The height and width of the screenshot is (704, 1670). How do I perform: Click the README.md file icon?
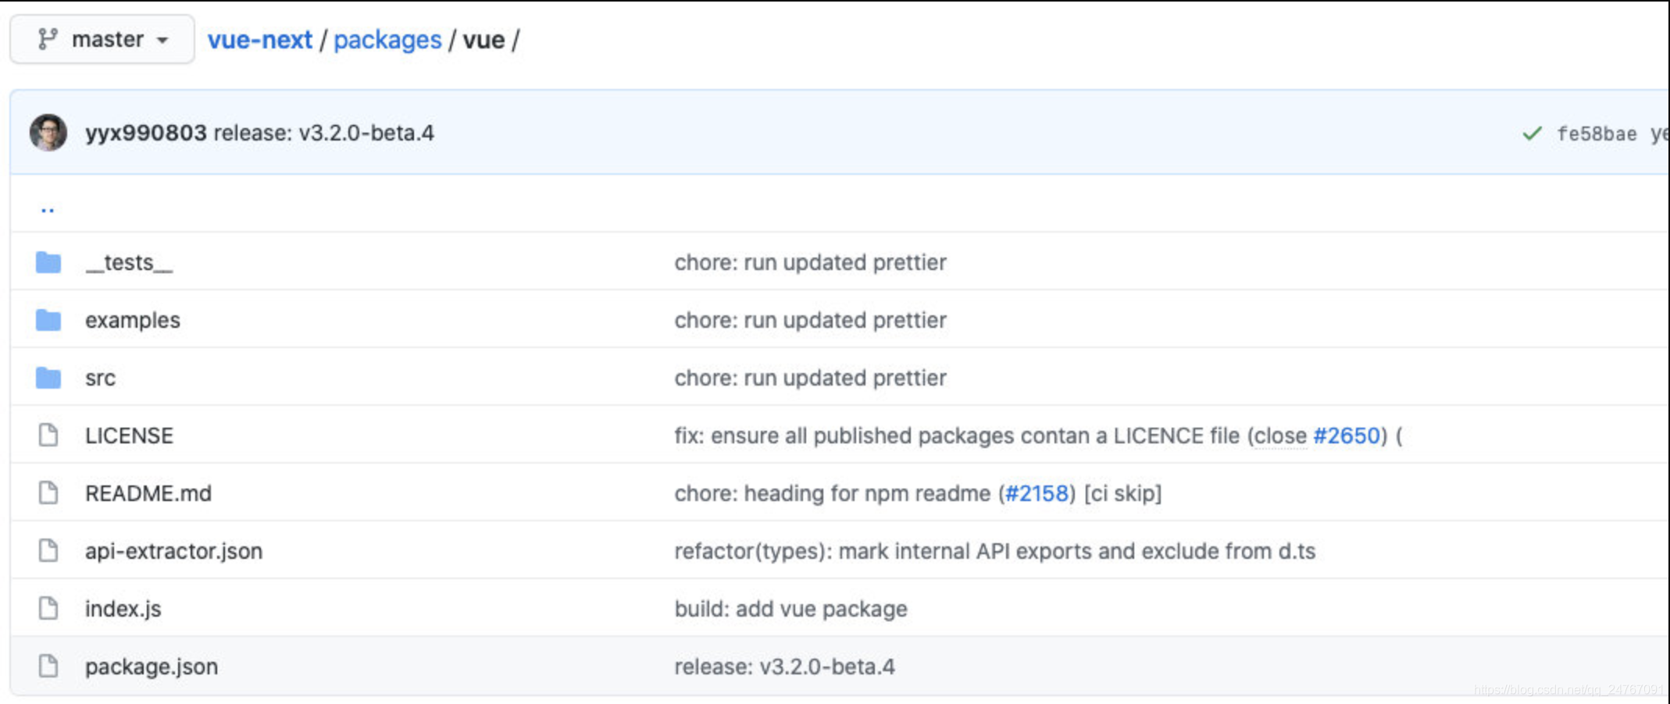coord(48,492)
